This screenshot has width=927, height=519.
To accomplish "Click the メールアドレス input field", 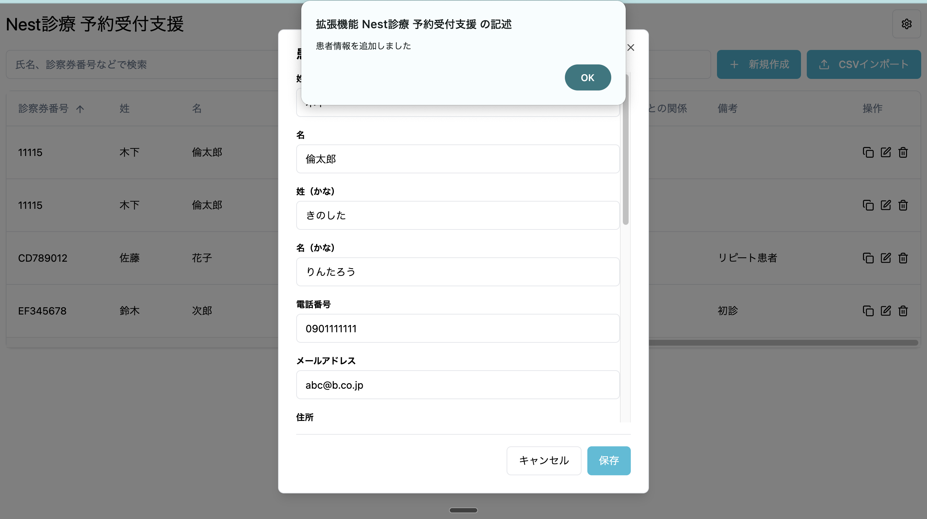I will [457, 385].
